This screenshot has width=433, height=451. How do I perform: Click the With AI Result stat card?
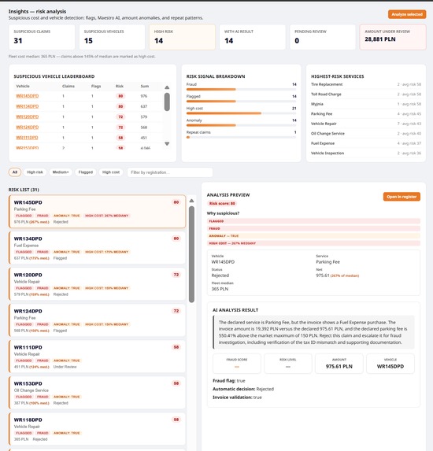coord(252,37)
